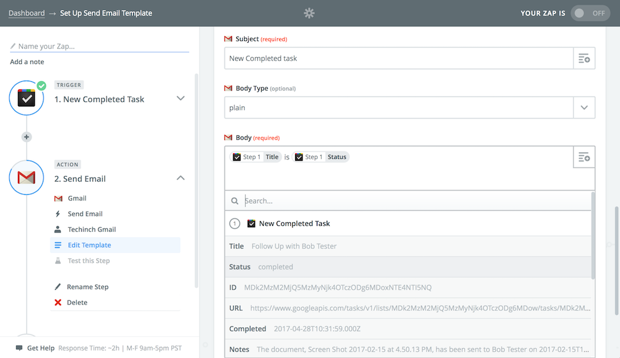Click the flask icon by Test this Step

[x=58, y=261]
